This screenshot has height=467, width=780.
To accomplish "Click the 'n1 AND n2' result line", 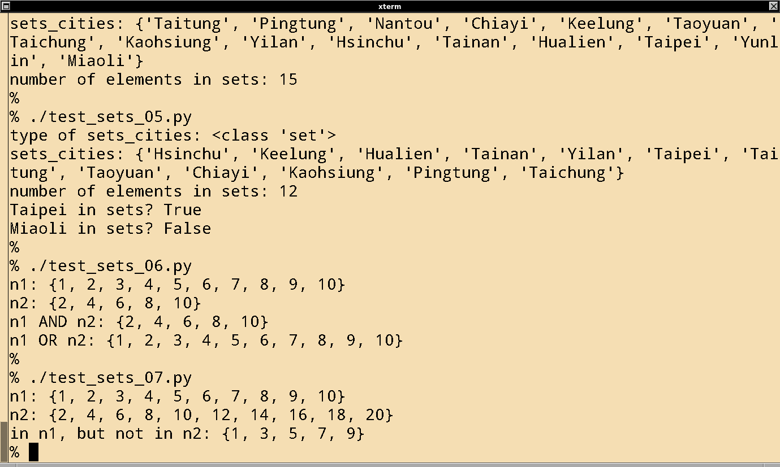I will [139, 322].
